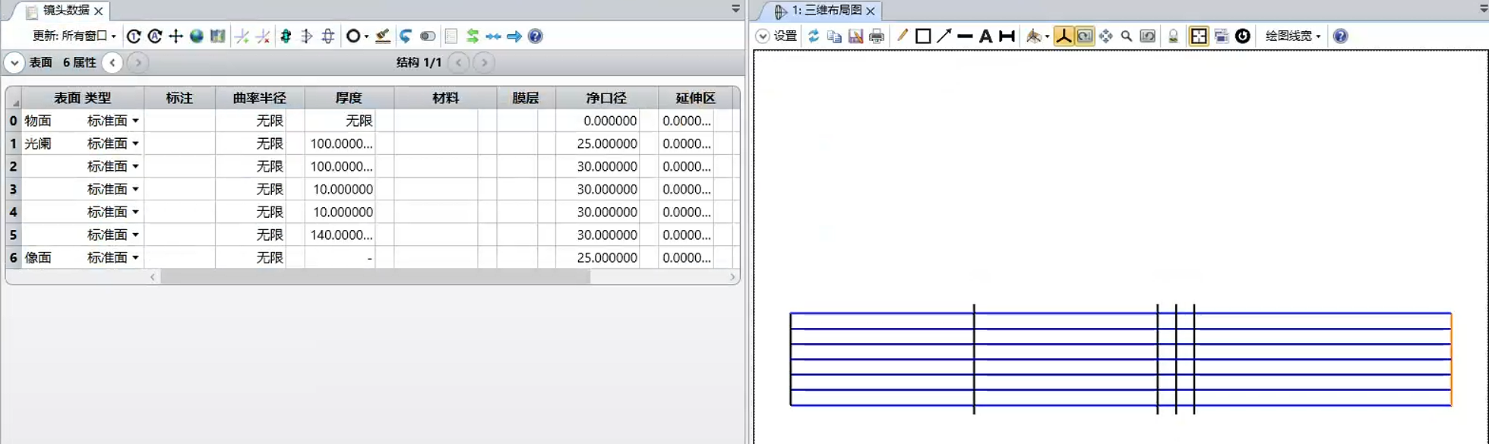1489x444 pixels.
Task: Open the surface type dropdown for 光阑 row
Action: [x=135, y=143]
